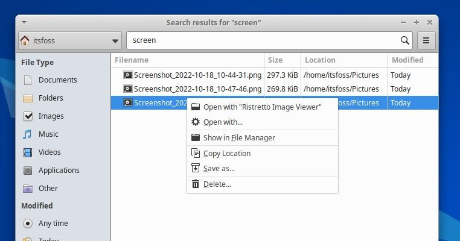
Task: Open the hamburger menu button
Action: point(426,40)
